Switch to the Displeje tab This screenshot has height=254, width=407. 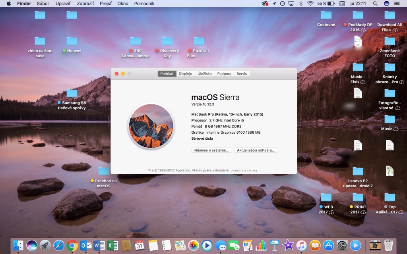[185, 73]
